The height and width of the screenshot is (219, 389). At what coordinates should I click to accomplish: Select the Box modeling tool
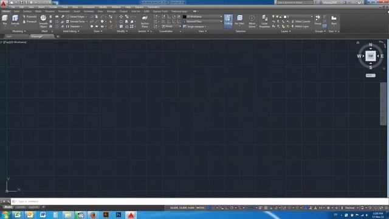tap(5, 20)
